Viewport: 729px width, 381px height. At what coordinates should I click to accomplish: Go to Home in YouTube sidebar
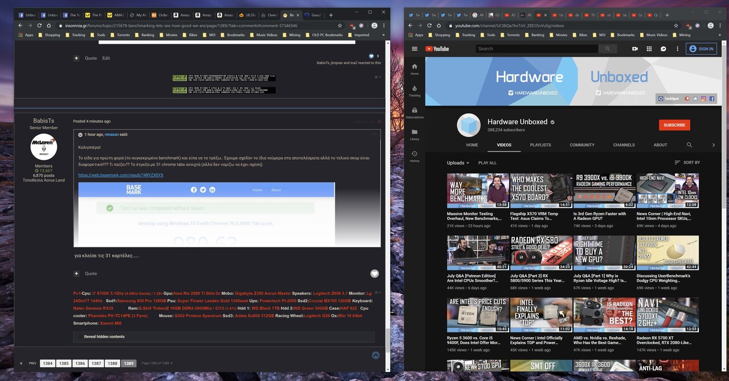[414, 69]
